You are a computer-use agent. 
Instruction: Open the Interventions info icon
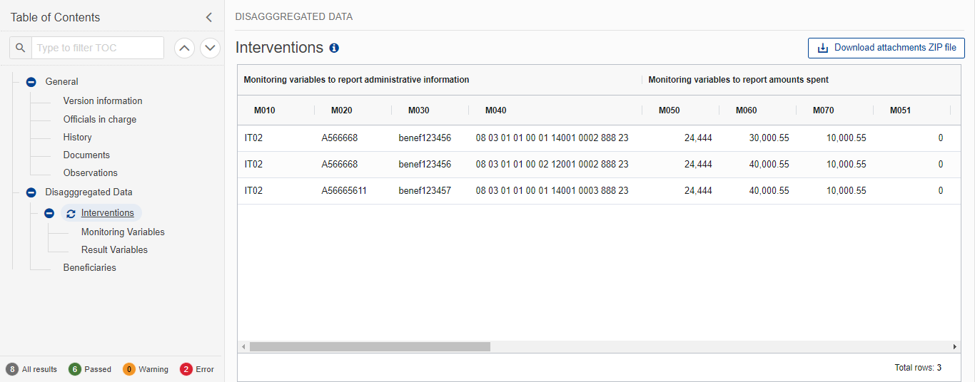coord(334,48)
